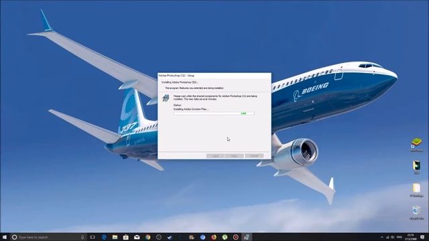Open the network icon in system tray
This screenshot has width=429, height=241.
click(x=387, y=237)
